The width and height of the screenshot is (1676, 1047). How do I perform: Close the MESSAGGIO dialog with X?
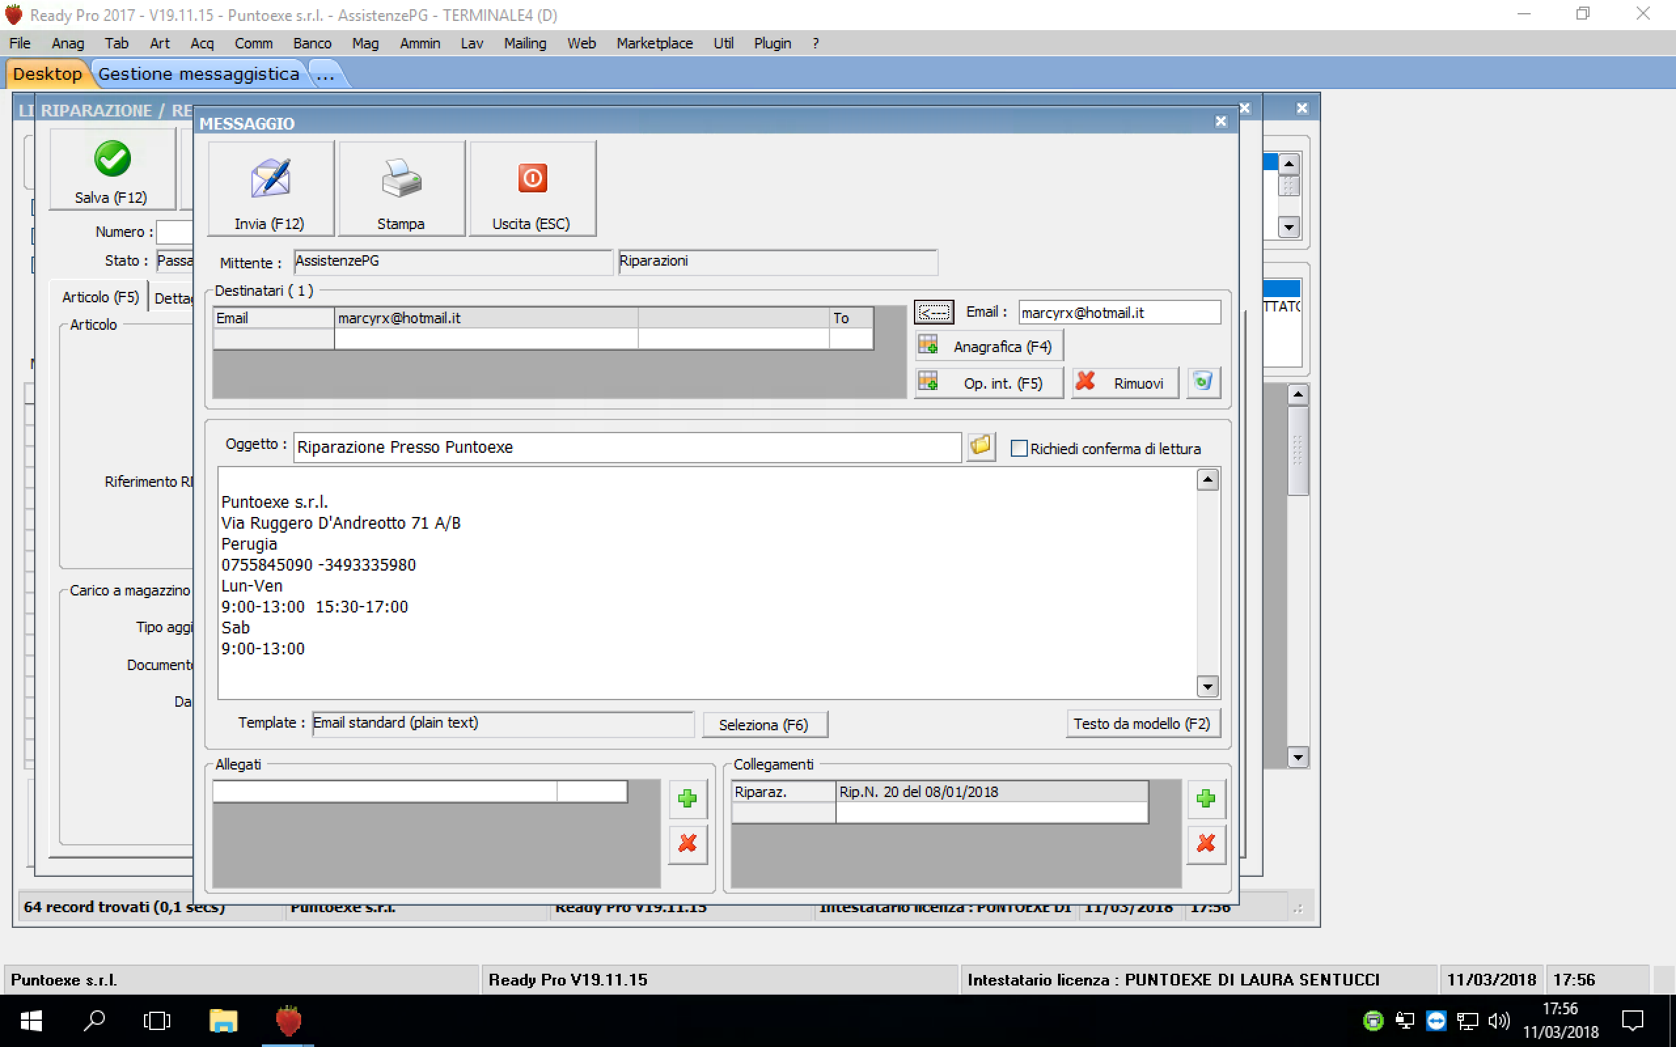point(1220,122)
